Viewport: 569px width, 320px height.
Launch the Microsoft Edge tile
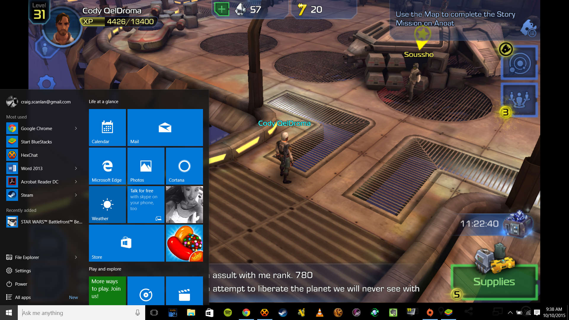[107, 166]
